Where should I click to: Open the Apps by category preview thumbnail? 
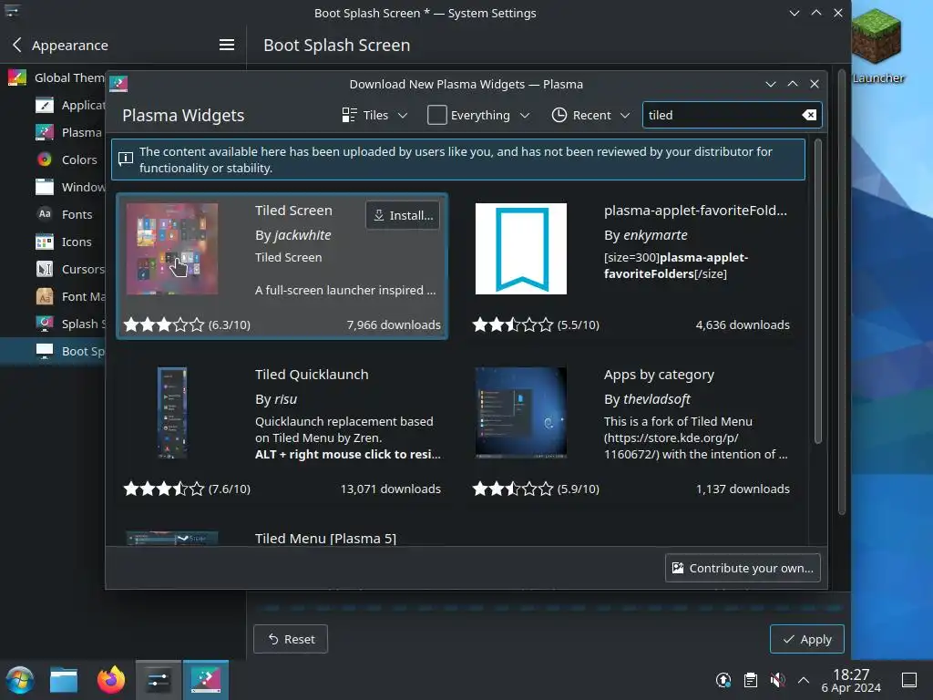click(x=520, y=413)
